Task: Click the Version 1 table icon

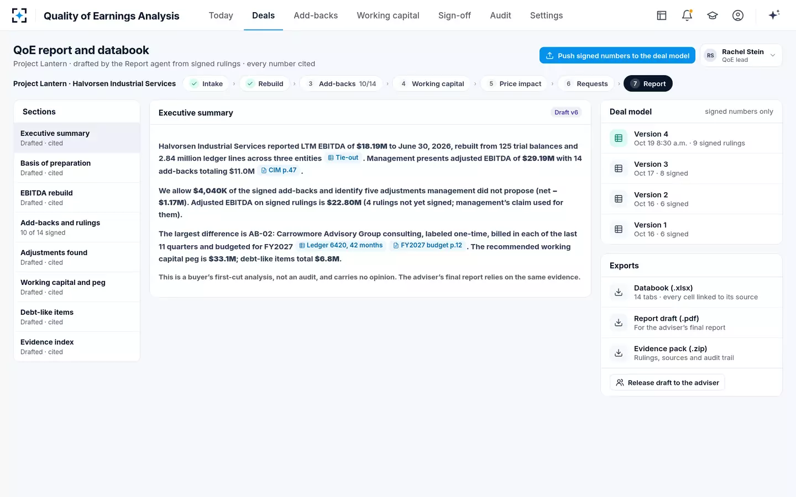Action: tap(619, 229)
